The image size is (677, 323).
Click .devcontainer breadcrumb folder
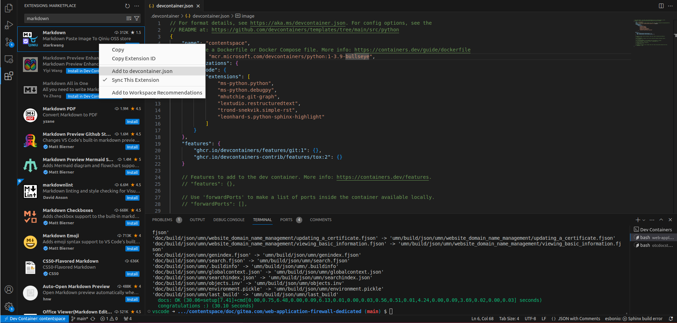(x=165, y=16)
